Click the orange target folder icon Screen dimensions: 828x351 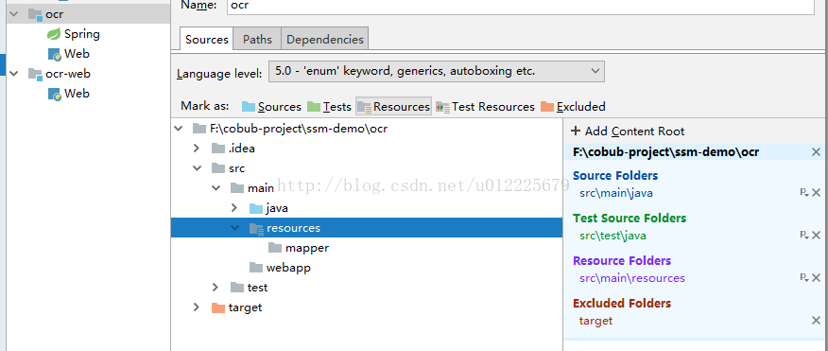click(217, 307)
